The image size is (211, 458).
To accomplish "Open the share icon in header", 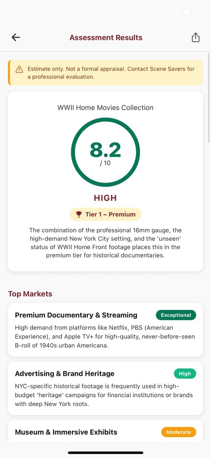I will click(x=195, y=38).
